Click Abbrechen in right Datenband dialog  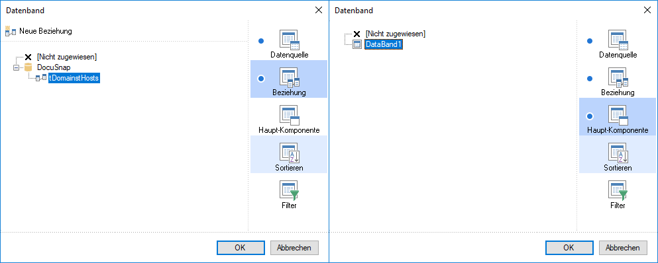(623, 248)
